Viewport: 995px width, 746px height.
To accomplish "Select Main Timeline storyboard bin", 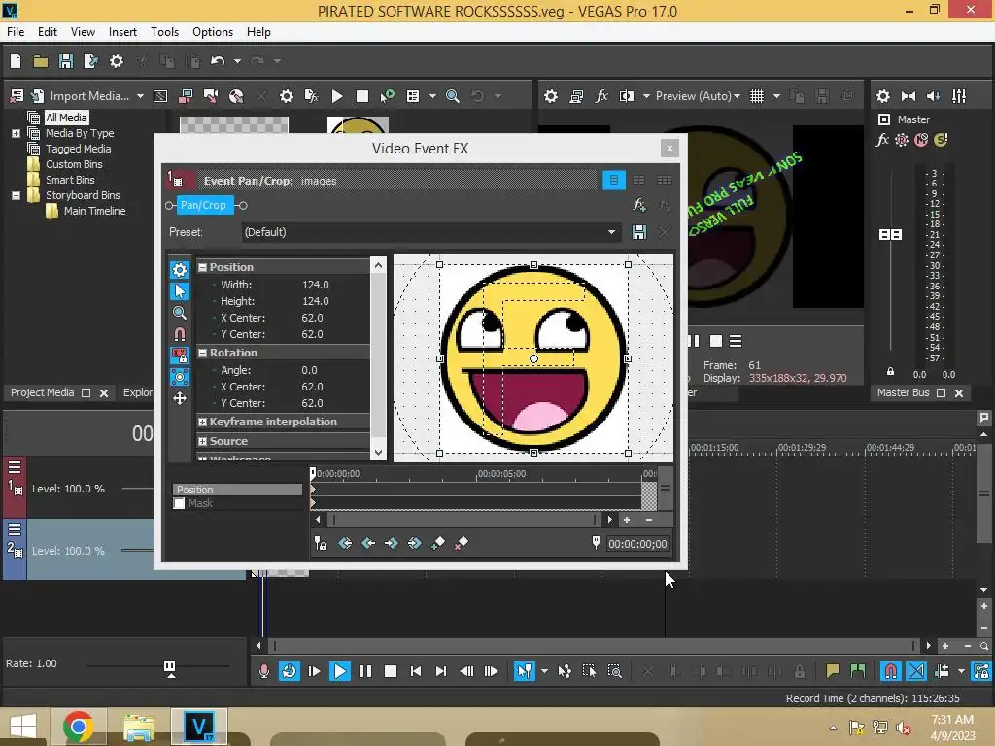I will tap(94, 211).
